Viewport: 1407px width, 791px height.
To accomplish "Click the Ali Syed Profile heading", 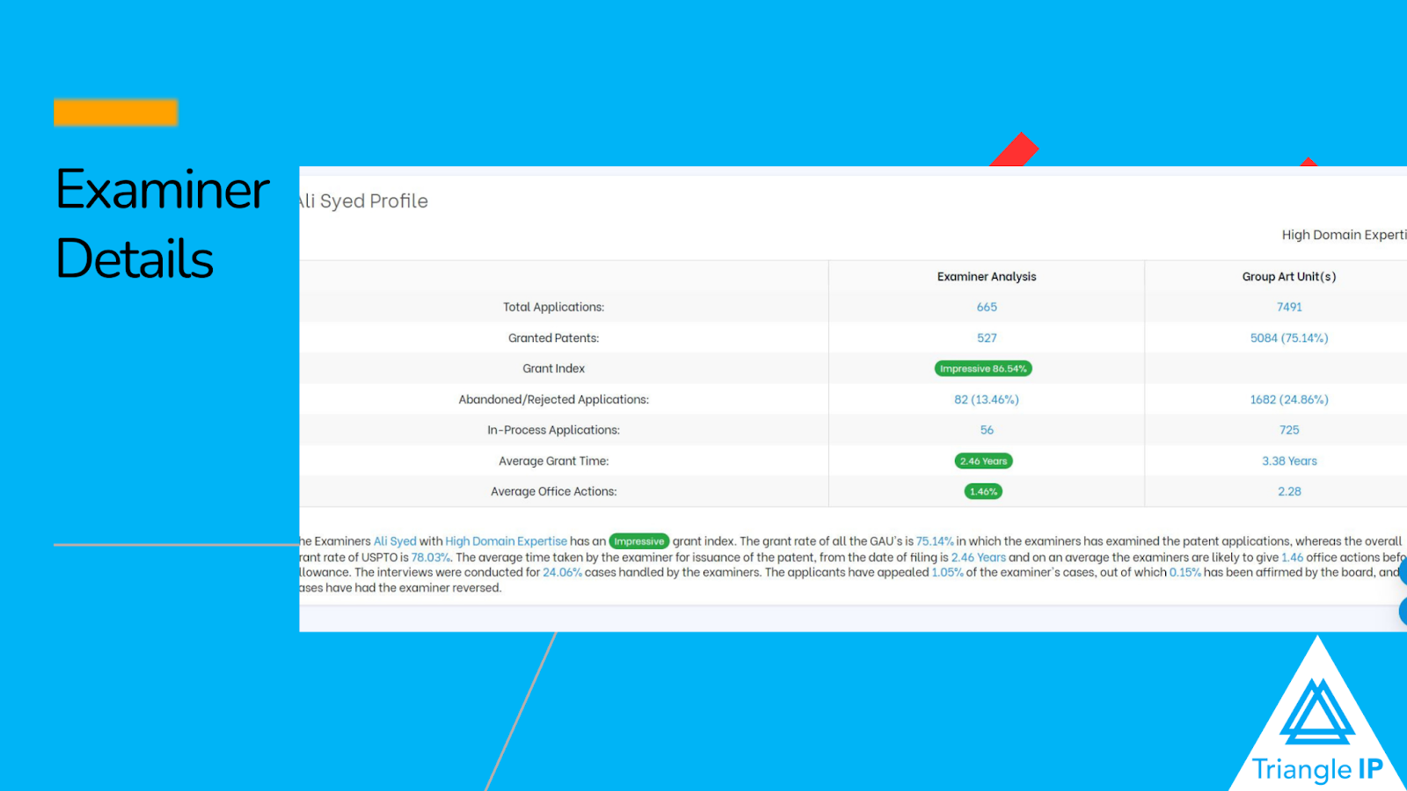I will [x=364, y=201].
